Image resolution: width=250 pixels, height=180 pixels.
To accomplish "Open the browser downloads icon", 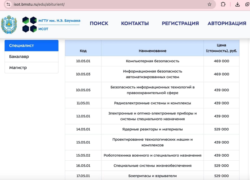I will tap(237, 4).
